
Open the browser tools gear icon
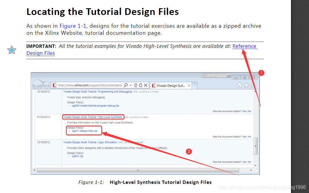pos(253,85)
